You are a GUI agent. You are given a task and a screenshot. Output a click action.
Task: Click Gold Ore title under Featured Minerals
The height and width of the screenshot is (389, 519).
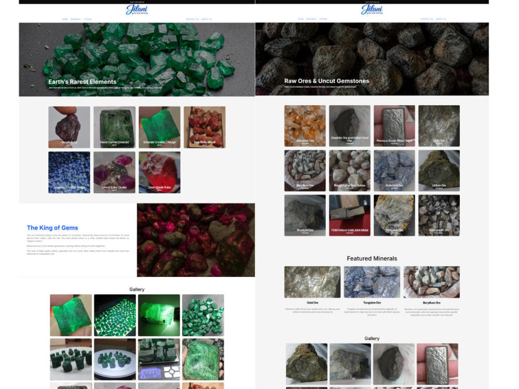click(312, 303)
